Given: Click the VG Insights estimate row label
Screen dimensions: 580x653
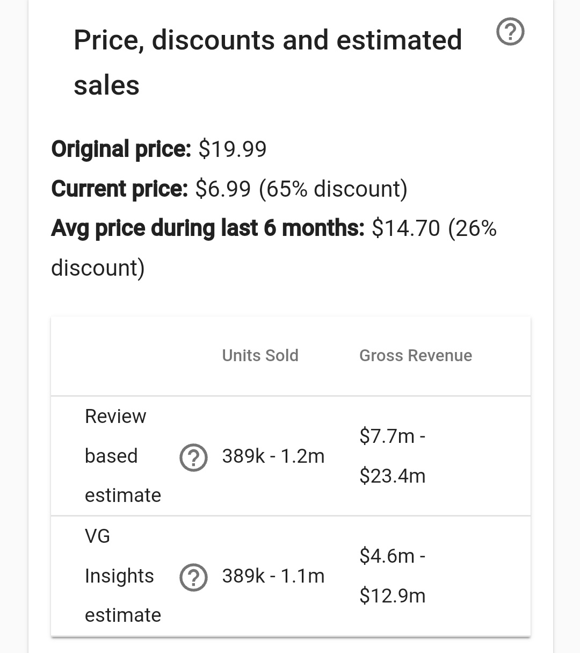Looking at the screenshot, I should (123, 576).
